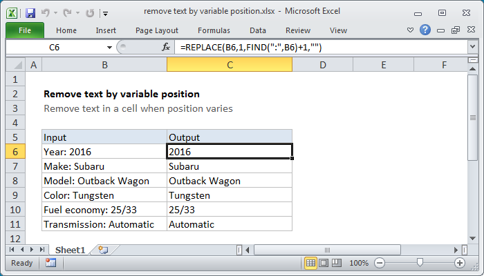Select column B header
484x276 pixels.
coord(104,65)
